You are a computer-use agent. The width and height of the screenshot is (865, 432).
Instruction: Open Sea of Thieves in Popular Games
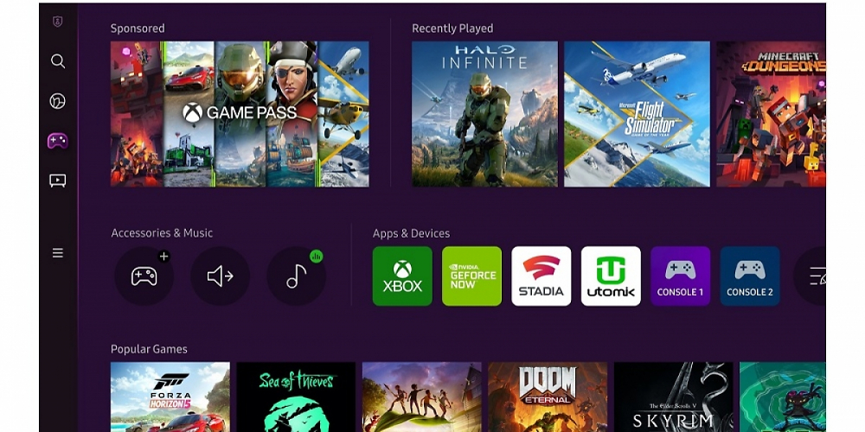click(296, 397)
